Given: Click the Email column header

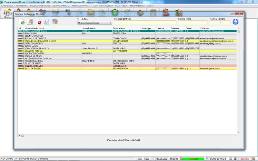Looking at the screenshot, I should click(205, 28).
